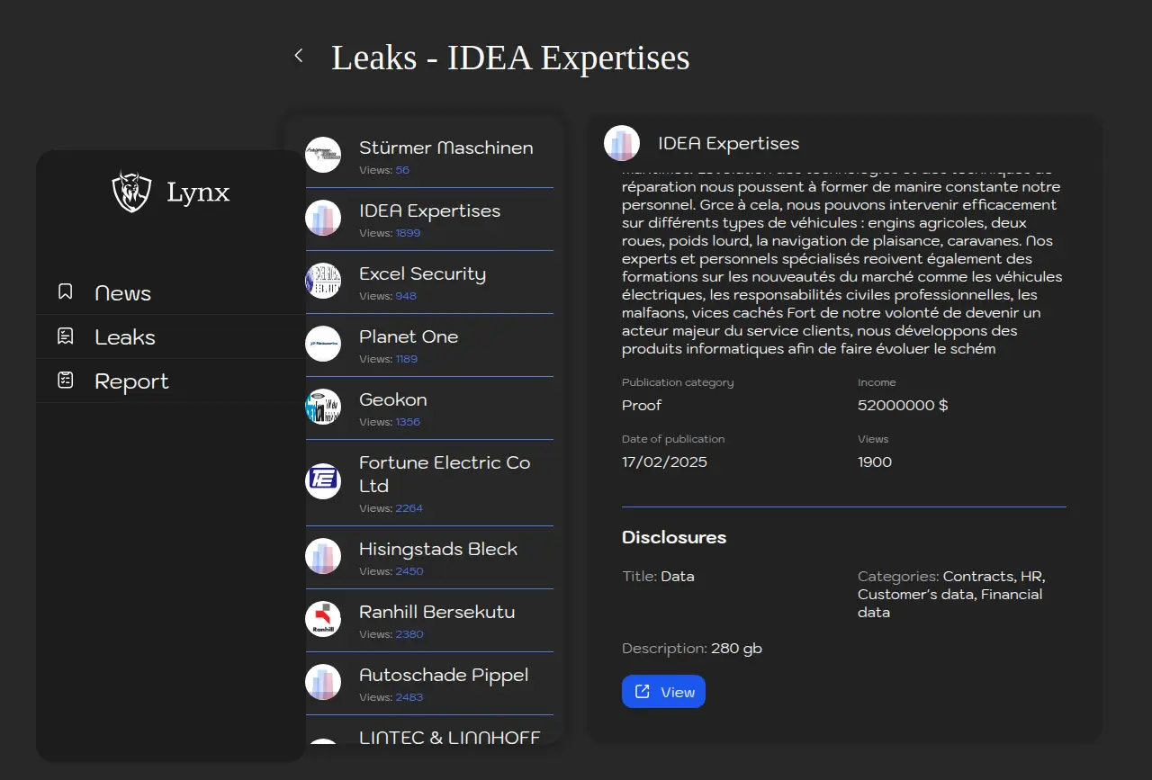Screen dimensions: 1152x780
Task: Open the News menu item
Action: coord(123,293)
